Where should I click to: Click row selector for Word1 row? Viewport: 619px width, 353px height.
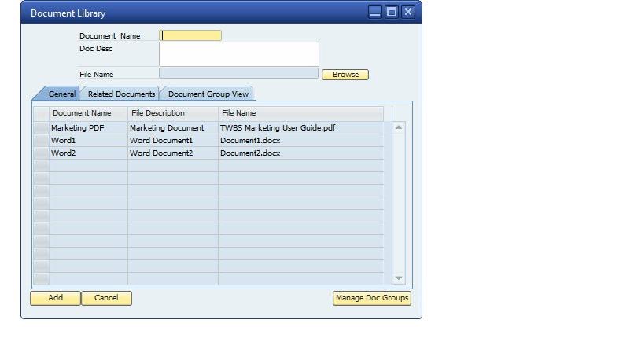point(41,141)
